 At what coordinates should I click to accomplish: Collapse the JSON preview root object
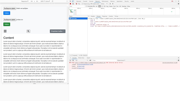[89, 18]
